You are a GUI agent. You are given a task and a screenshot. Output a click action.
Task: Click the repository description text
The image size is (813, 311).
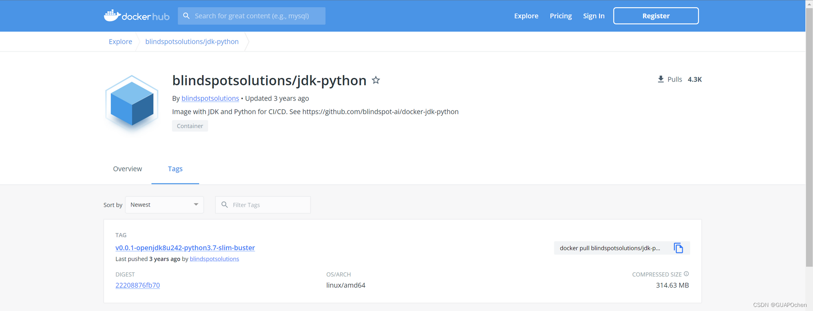coord(315,112)
